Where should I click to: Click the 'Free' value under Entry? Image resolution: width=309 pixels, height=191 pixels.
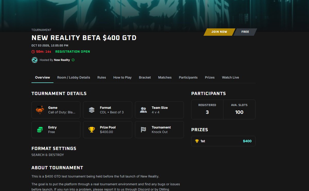[x=51, y=132]
